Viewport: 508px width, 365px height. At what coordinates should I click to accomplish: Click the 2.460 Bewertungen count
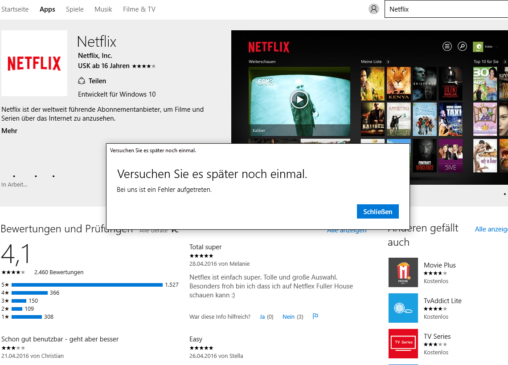click(x=59, y=272)
